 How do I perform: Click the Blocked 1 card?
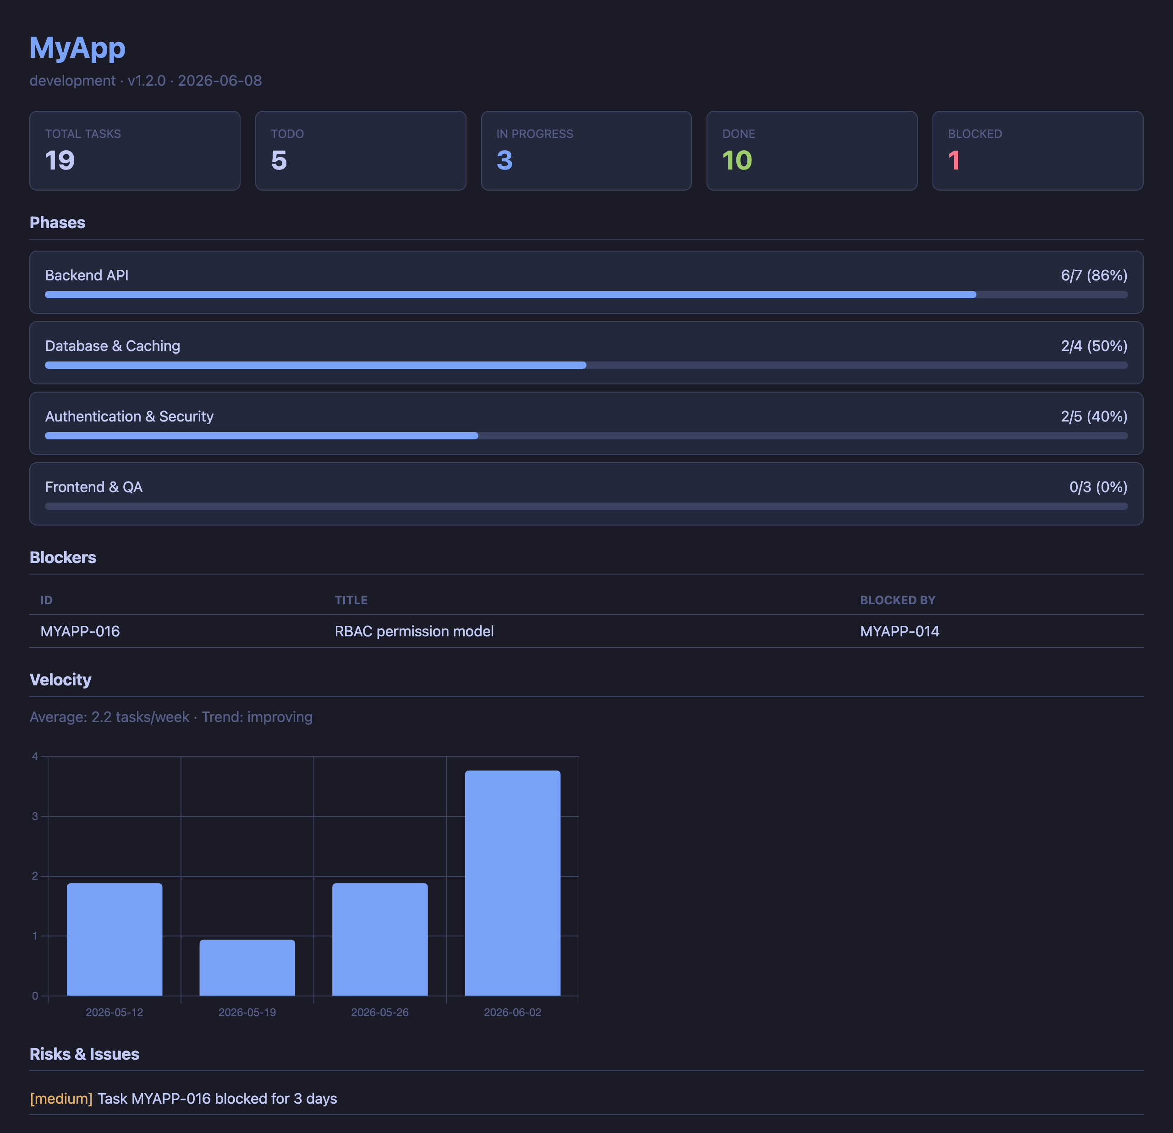tap(1038, 150)
